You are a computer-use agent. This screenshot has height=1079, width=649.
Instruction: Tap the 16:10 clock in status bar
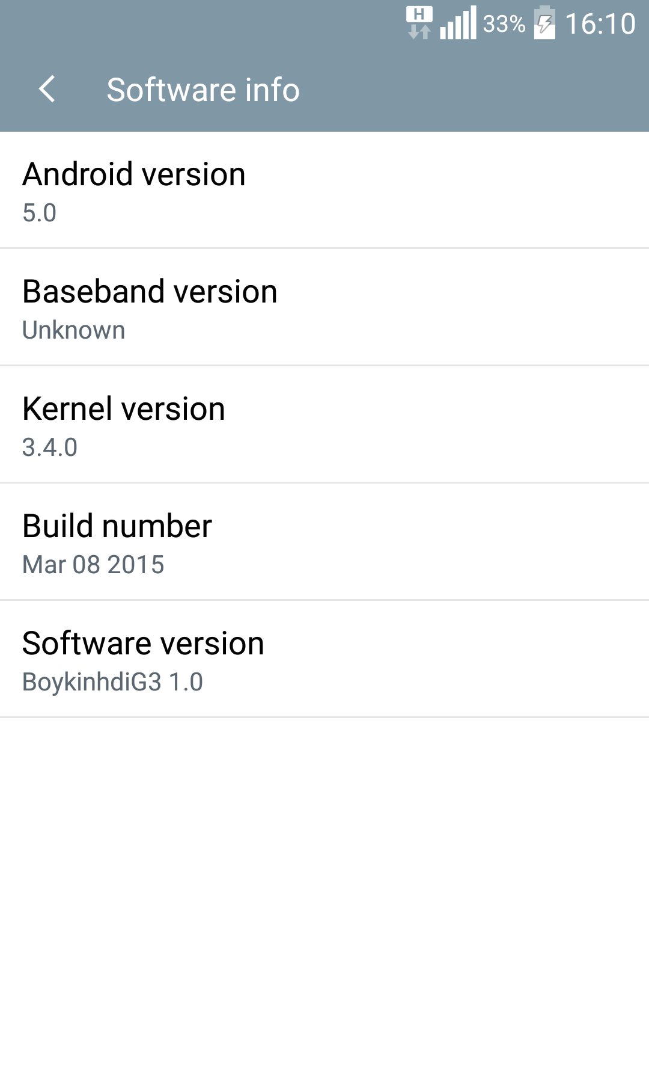600,24
